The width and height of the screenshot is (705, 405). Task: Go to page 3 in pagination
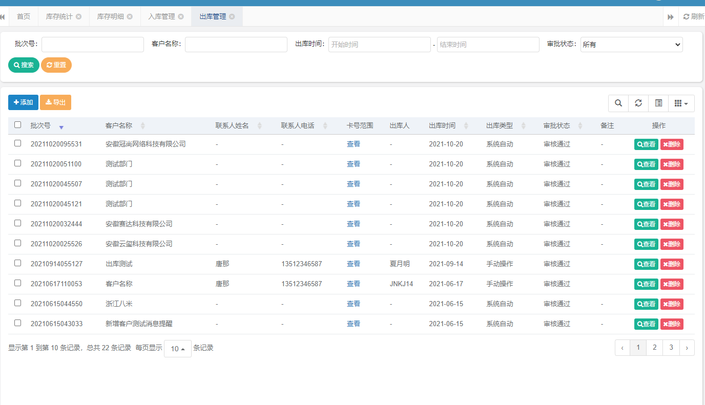[671, 348]
